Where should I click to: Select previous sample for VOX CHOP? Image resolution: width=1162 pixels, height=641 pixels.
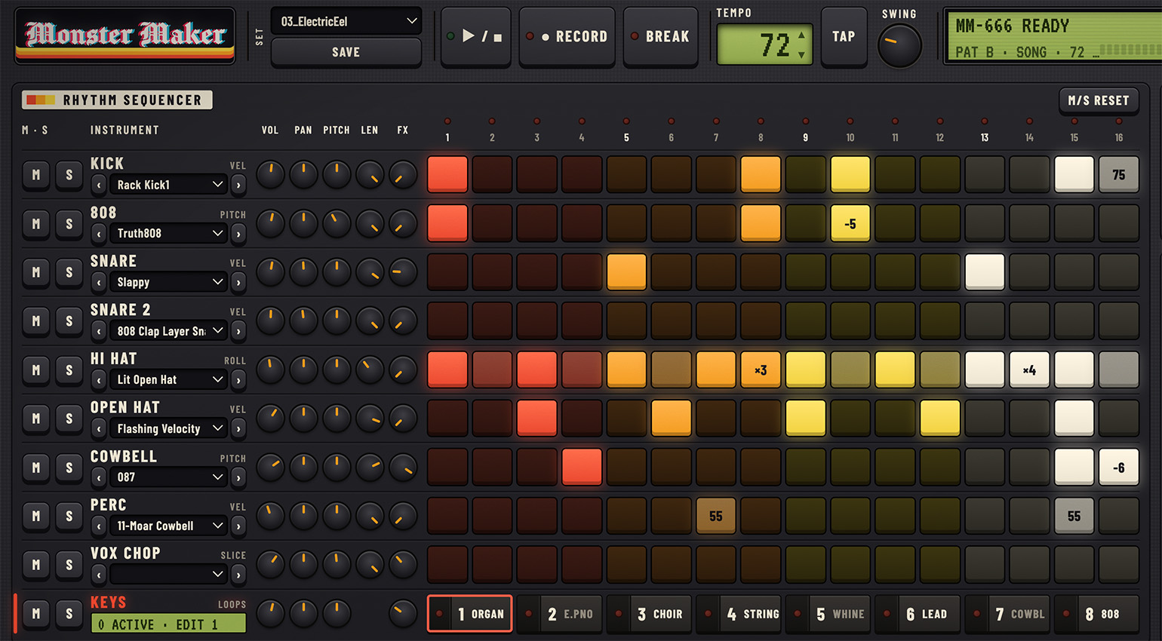coord(98,575)
